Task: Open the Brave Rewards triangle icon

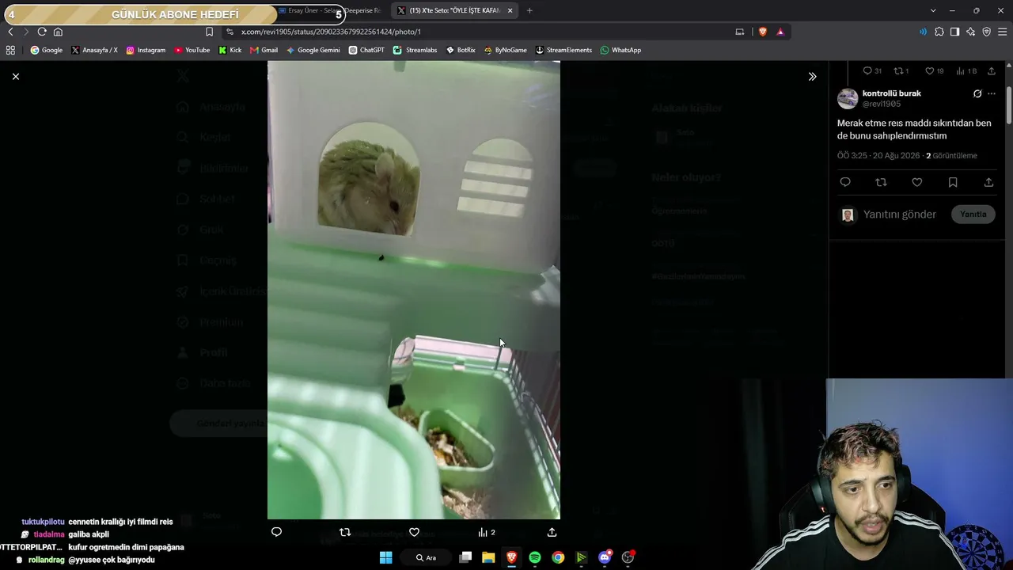Action: point(780,32)
